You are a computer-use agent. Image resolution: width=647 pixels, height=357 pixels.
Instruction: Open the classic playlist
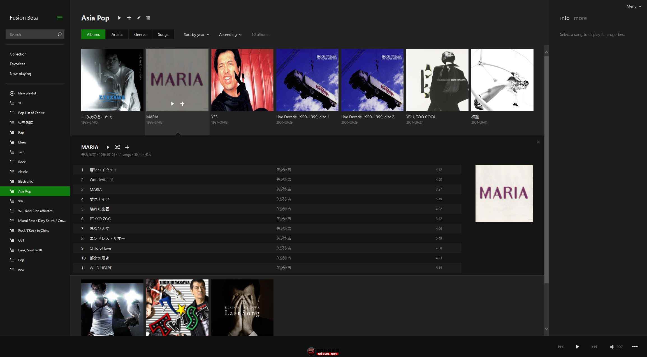[x=35, y=172]
